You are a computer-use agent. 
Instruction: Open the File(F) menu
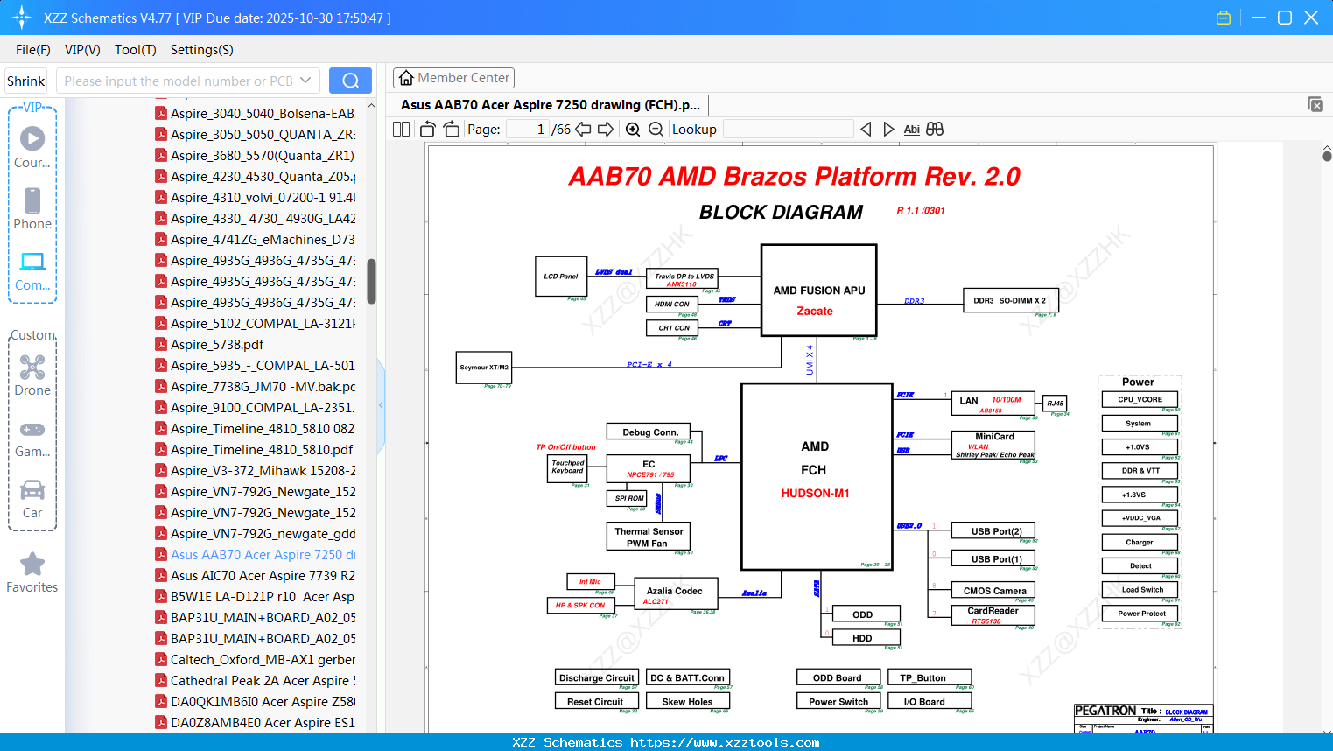click(33, 50)
